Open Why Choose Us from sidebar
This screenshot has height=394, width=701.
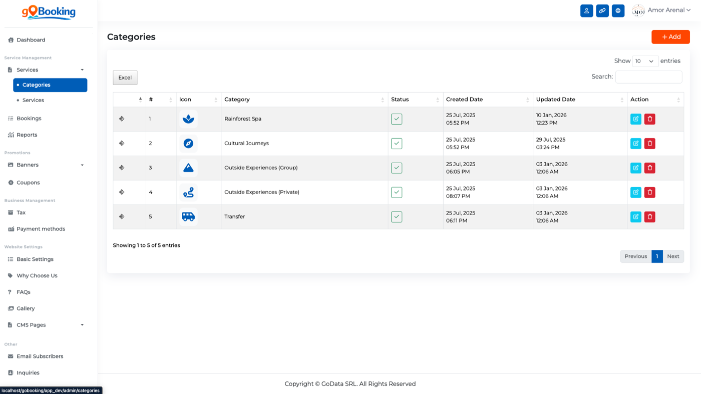37,276
